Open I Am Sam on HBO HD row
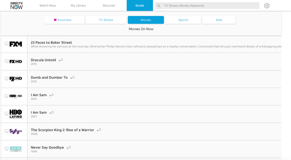 click(39, 95)
